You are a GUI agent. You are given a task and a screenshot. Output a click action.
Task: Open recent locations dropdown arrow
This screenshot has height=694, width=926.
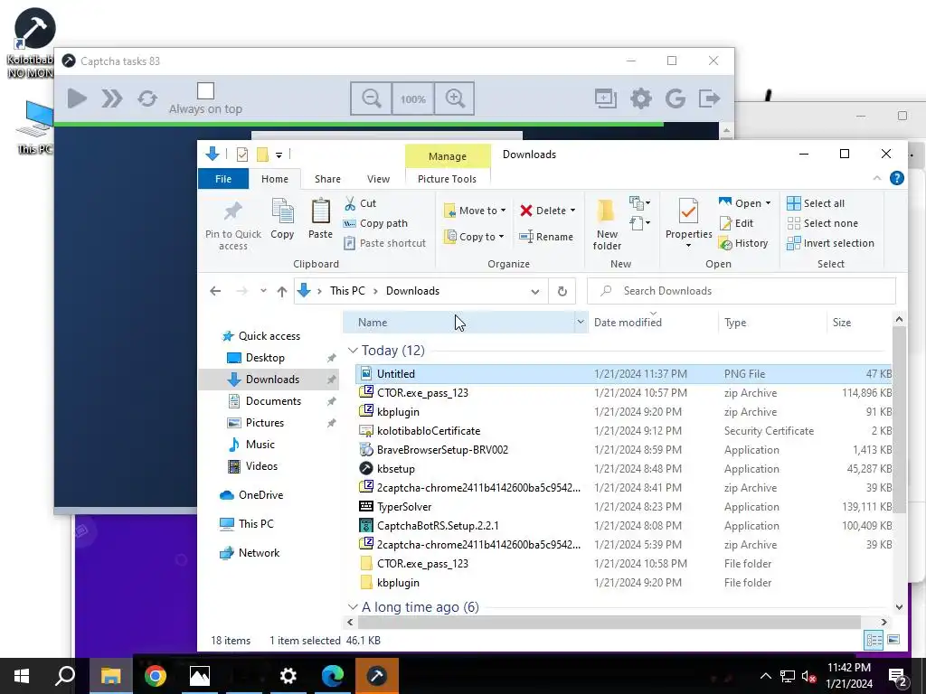pyautogui.click(x=263, y=291)
